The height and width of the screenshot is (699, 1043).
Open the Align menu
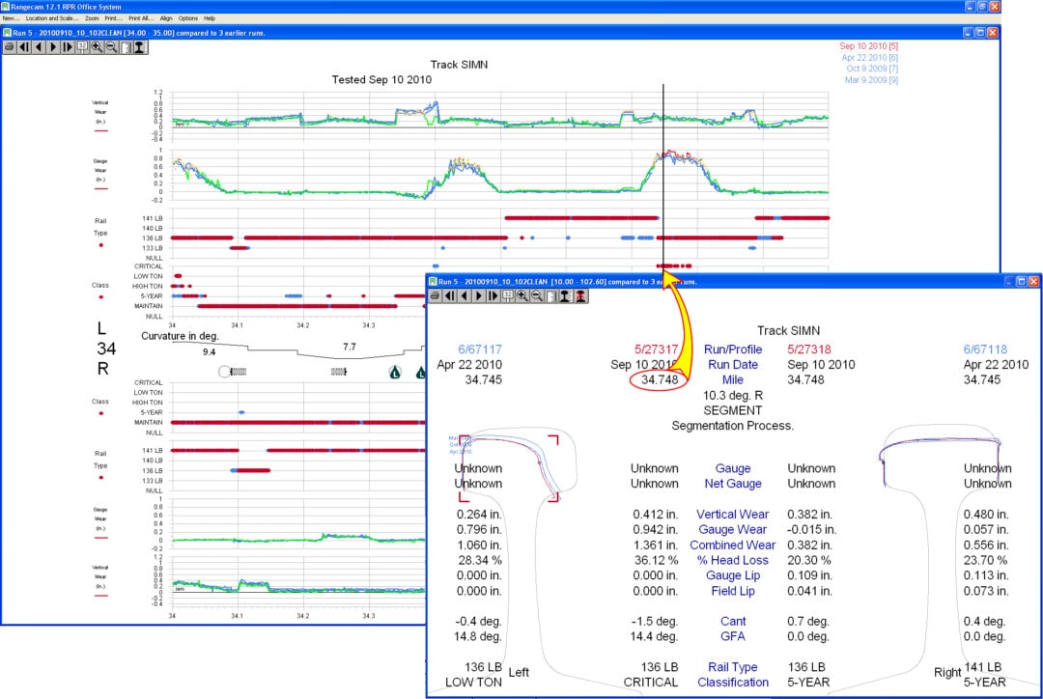[166, 18]
